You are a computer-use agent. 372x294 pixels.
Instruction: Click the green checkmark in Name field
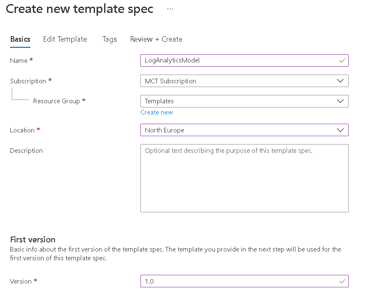click(342, 60)
